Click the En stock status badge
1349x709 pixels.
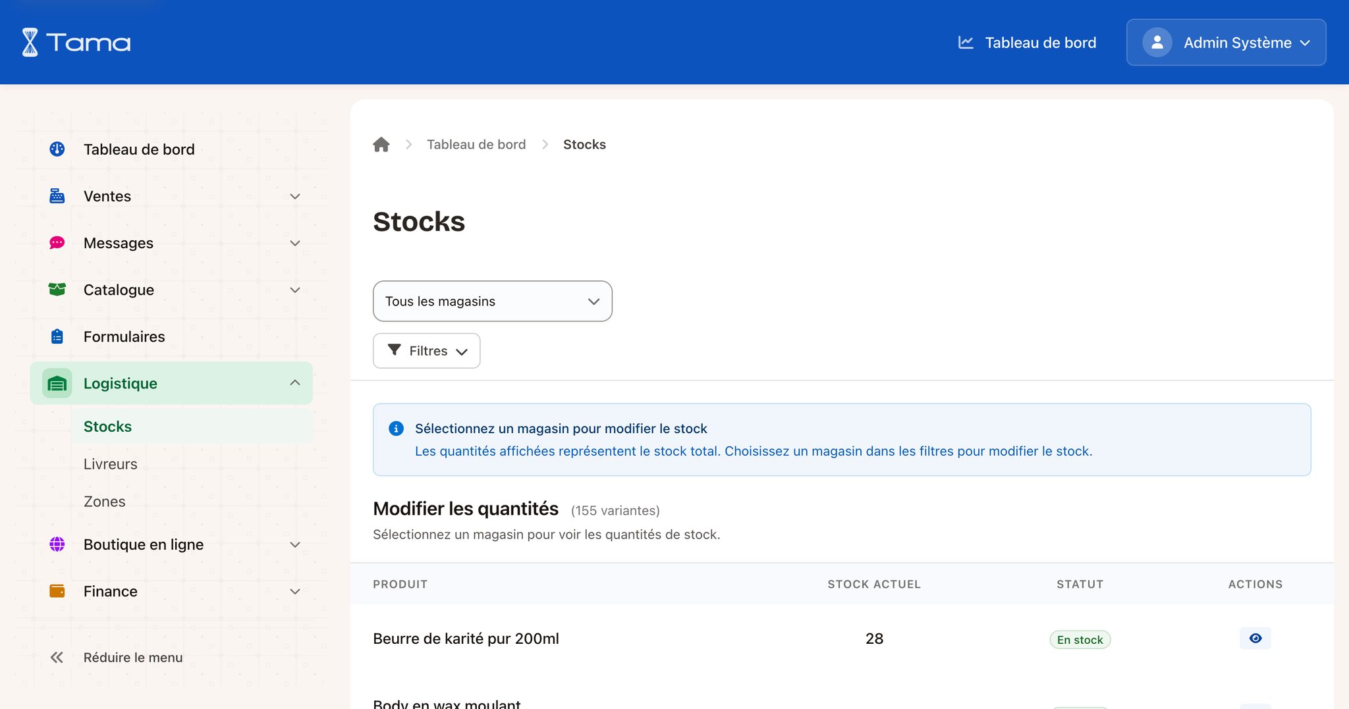click(x=1080, y=639)
